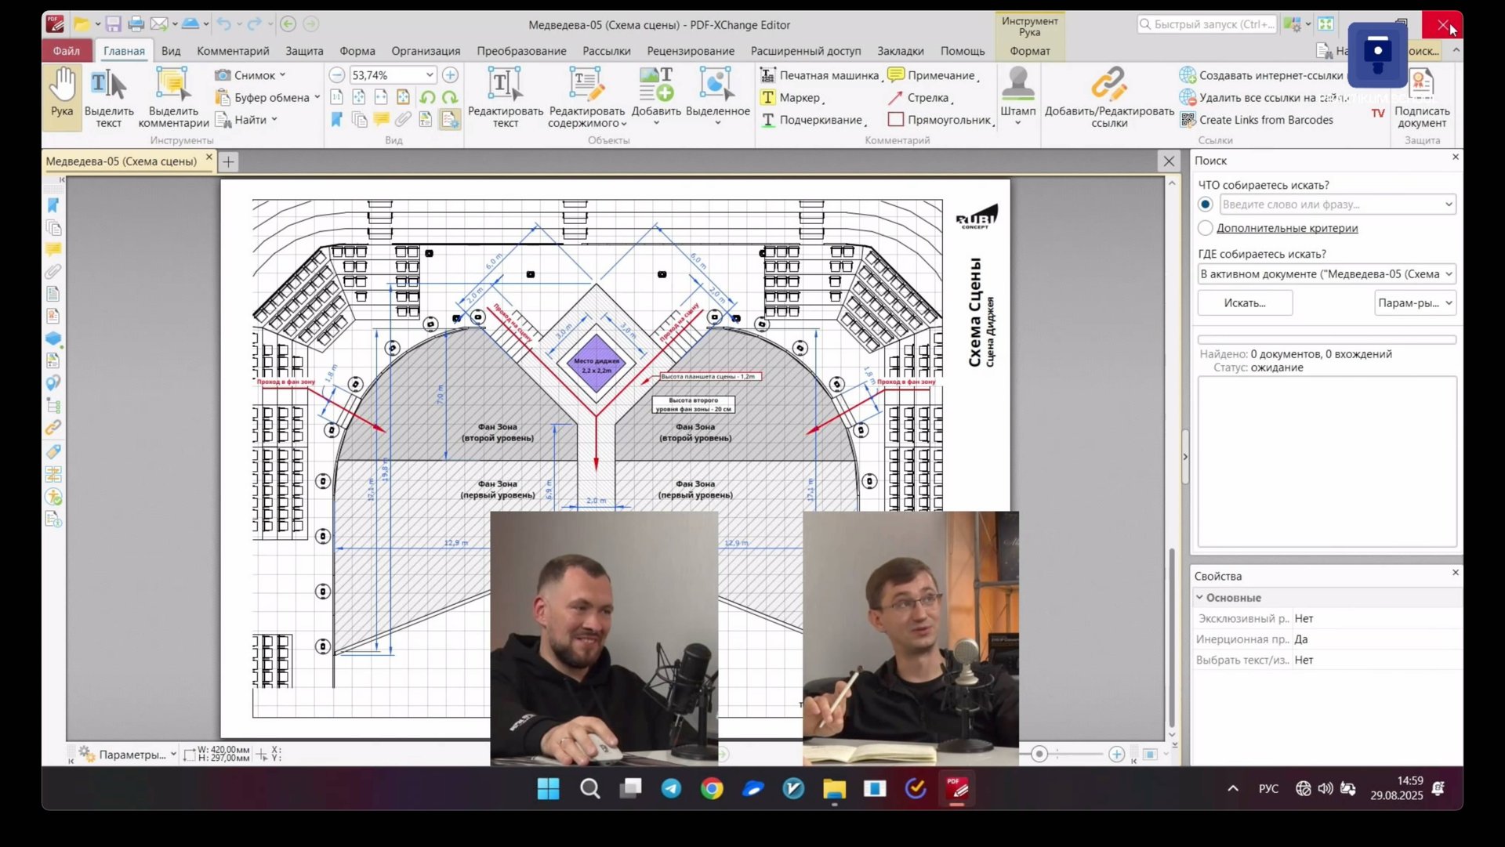Collapse the Основные properties section
The image size is (1505, 847).
pyautogui.click(x=1199, y=598)
